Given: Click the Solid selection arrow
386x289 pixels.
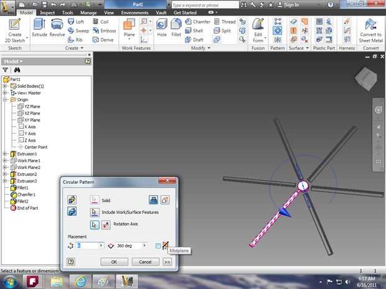Looking at the screenshot, I should (95, 200).
